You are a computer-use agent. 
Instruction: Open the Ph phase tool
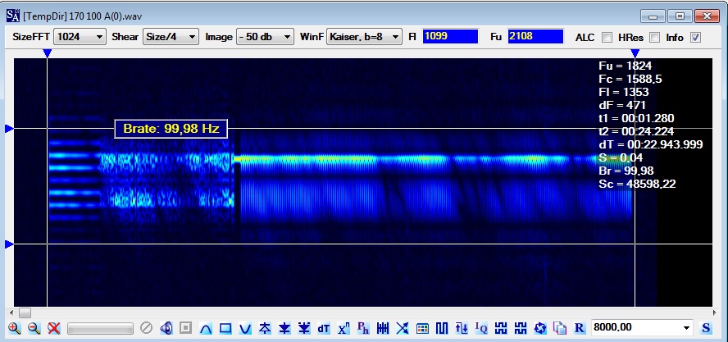coord(363,328)
